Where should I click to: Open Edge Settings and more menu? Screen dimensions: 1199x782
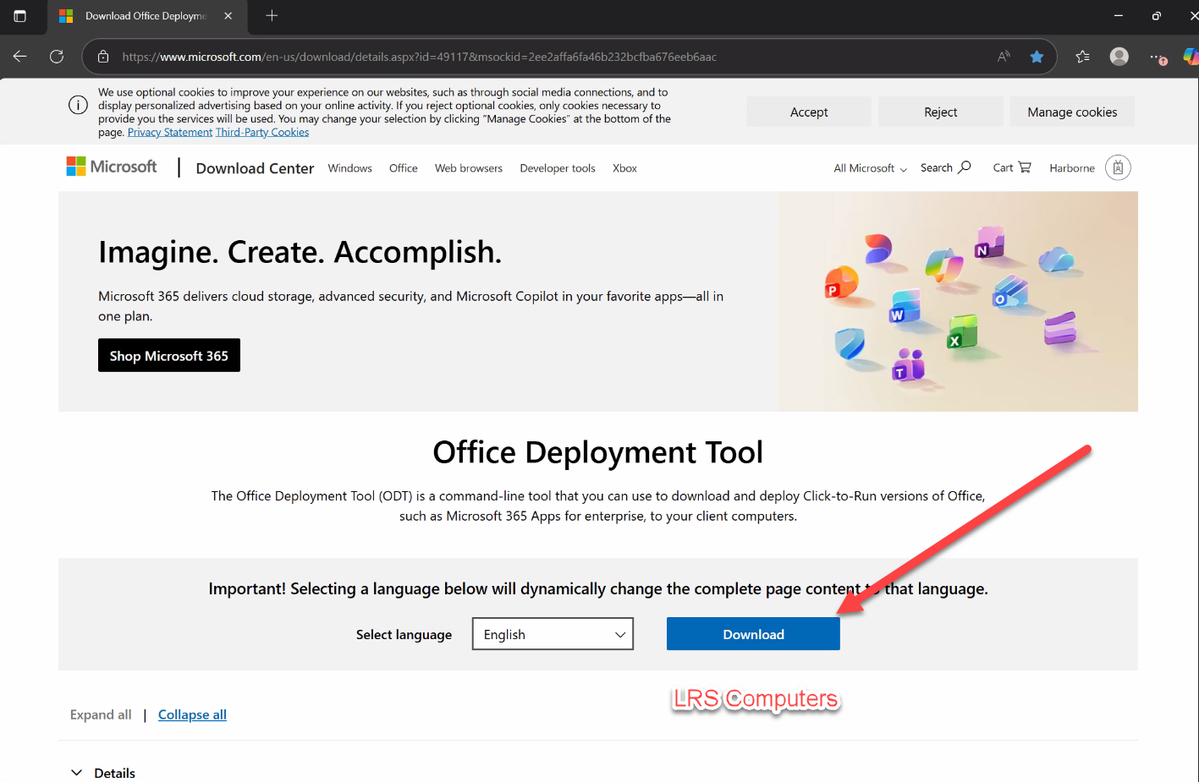(1158, 57)
